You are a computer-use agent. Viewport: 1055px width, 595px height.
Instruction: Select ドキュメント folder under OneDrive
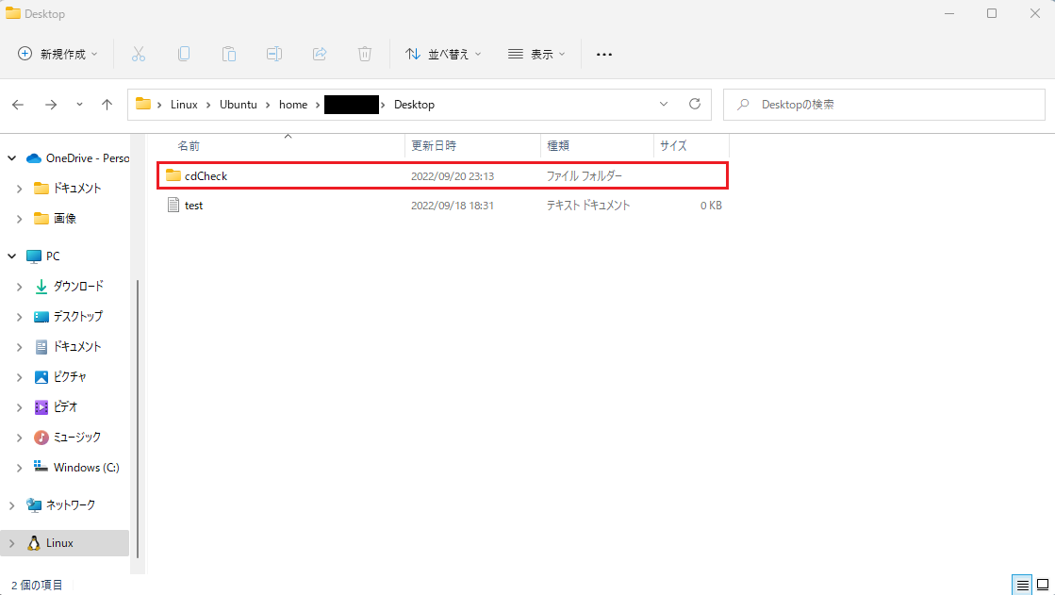68,189
